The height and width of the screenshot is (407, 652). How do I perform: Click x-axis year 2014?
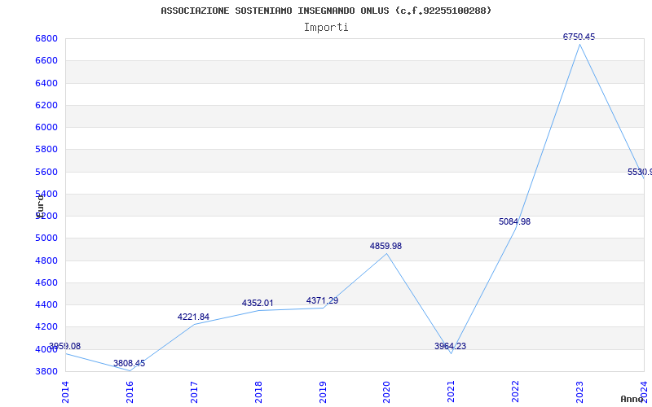tap(65, 392)
